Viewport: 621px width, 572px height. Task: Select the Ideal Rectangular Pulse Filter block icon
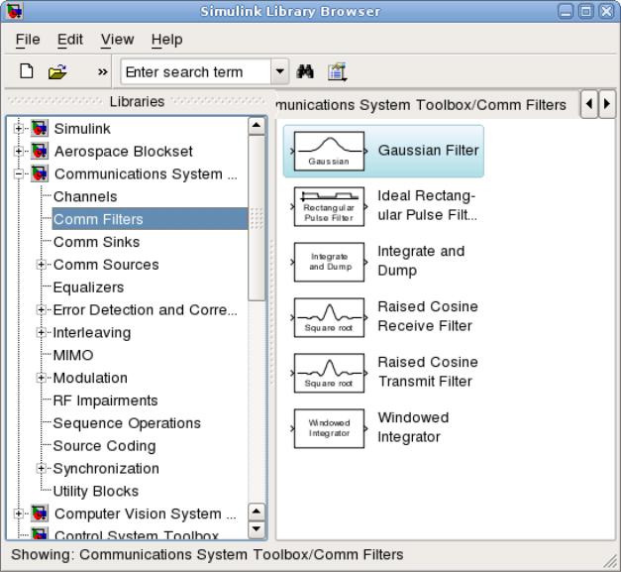329,206
